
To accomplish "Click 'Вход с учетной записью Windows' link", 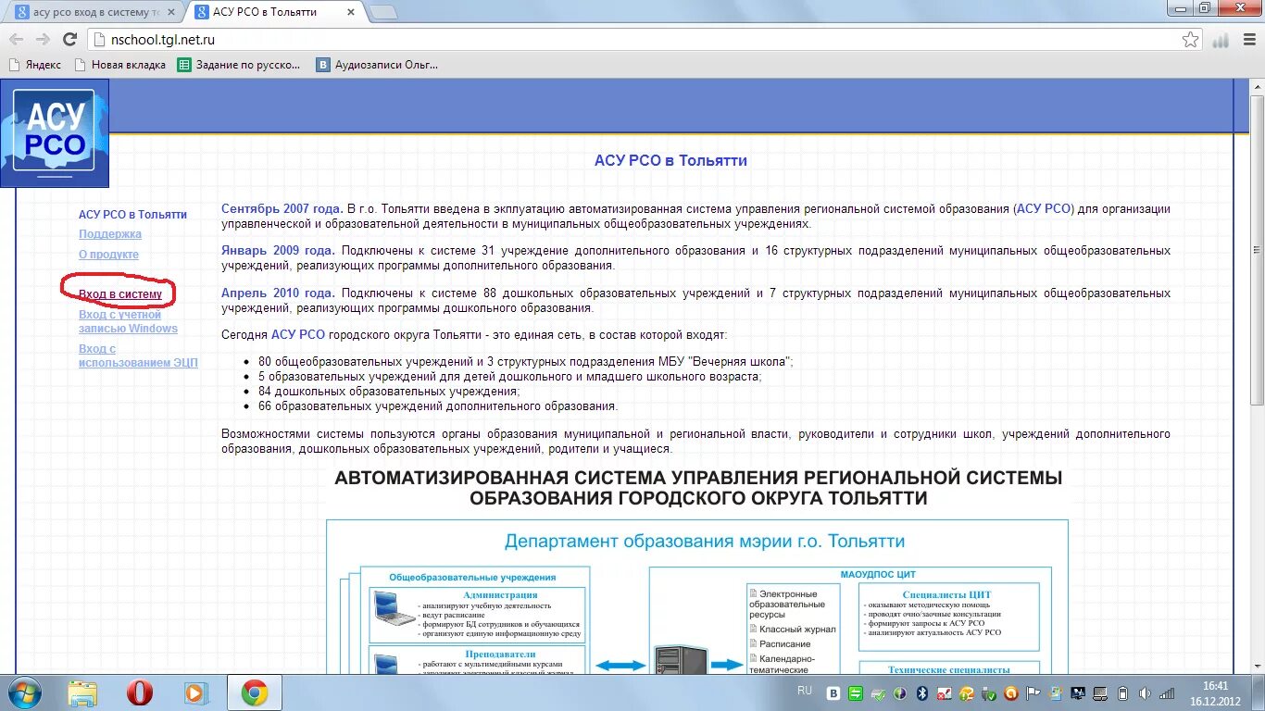I will point(128,321).
